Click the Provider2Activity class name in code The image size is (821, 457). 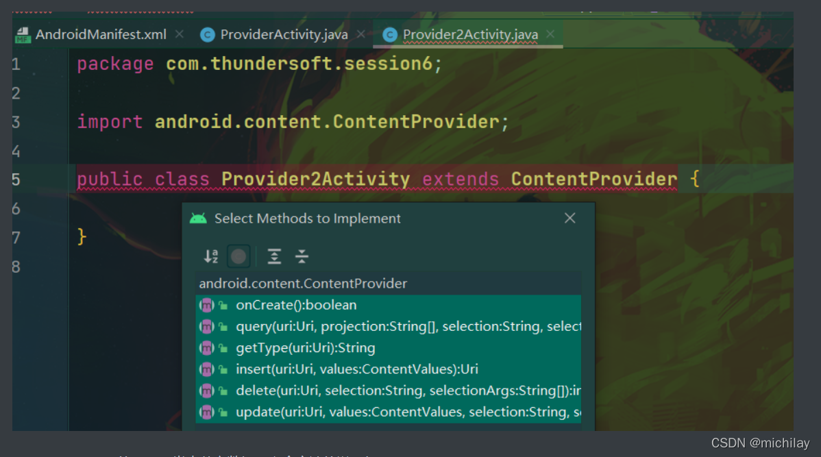(x=315, y=179)
